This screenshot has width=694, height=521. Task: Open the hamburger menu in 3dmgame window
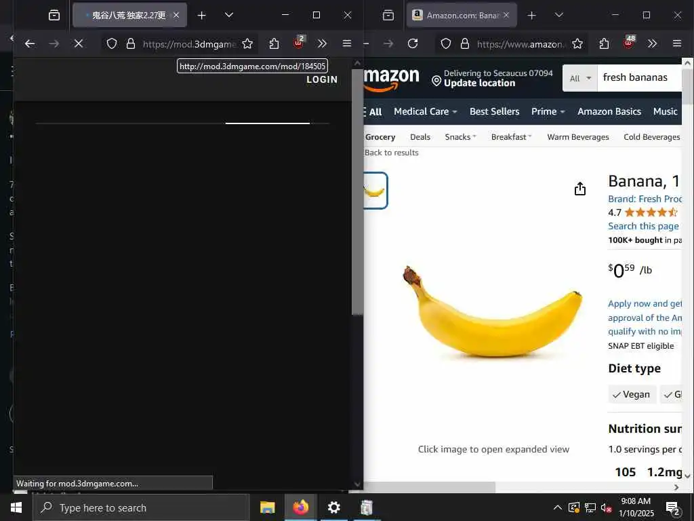tap(347, 43)
